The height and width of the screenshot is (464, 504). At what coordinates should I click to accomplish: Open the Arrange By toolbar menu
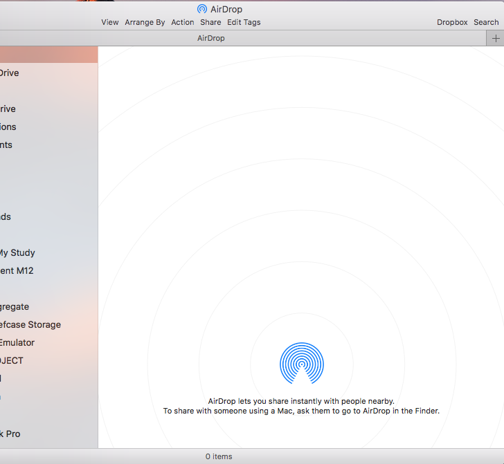(145, 23)
